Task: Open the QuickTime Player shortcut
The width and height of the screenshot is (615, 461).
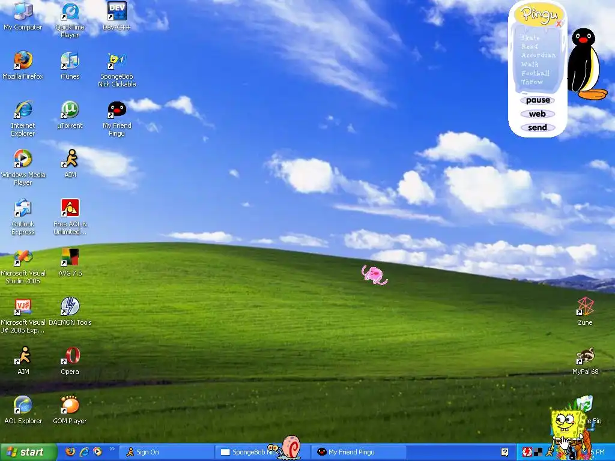Action: [x=70, y=20]
